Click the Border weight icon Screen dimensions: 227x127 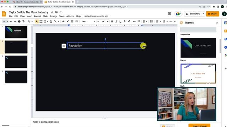72,22
